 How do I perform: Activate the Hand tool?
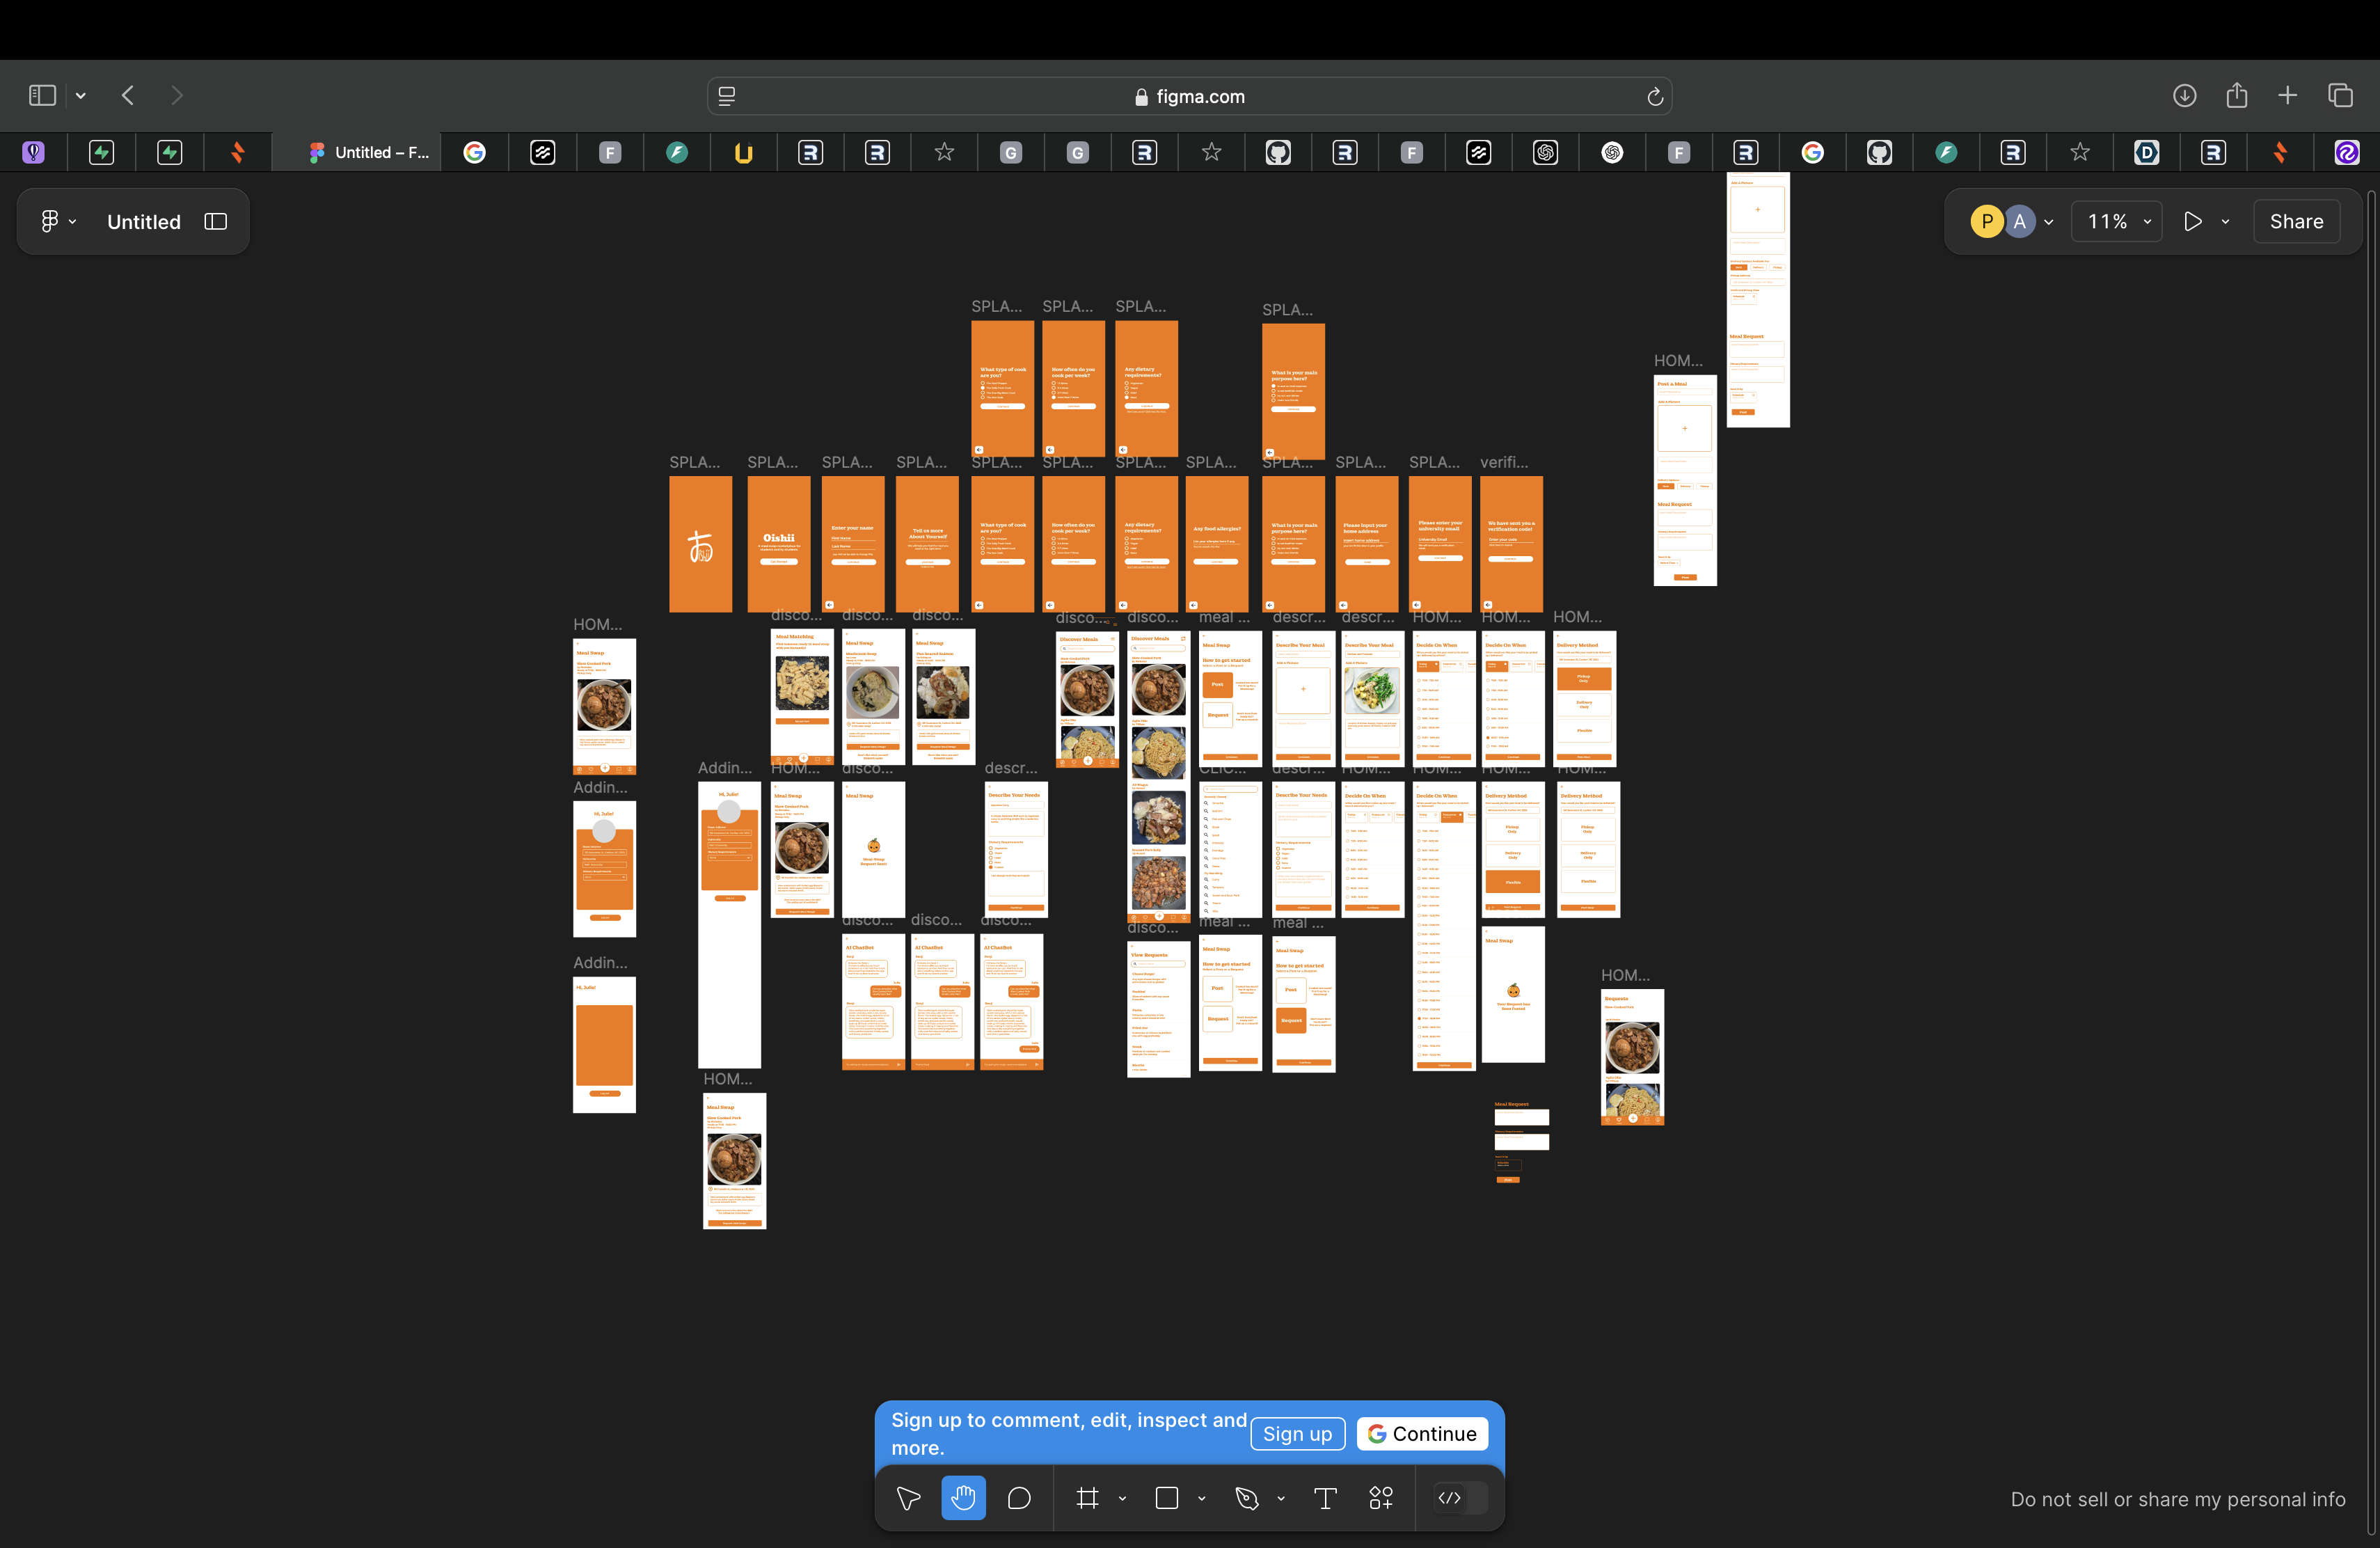pos(963,1498)
